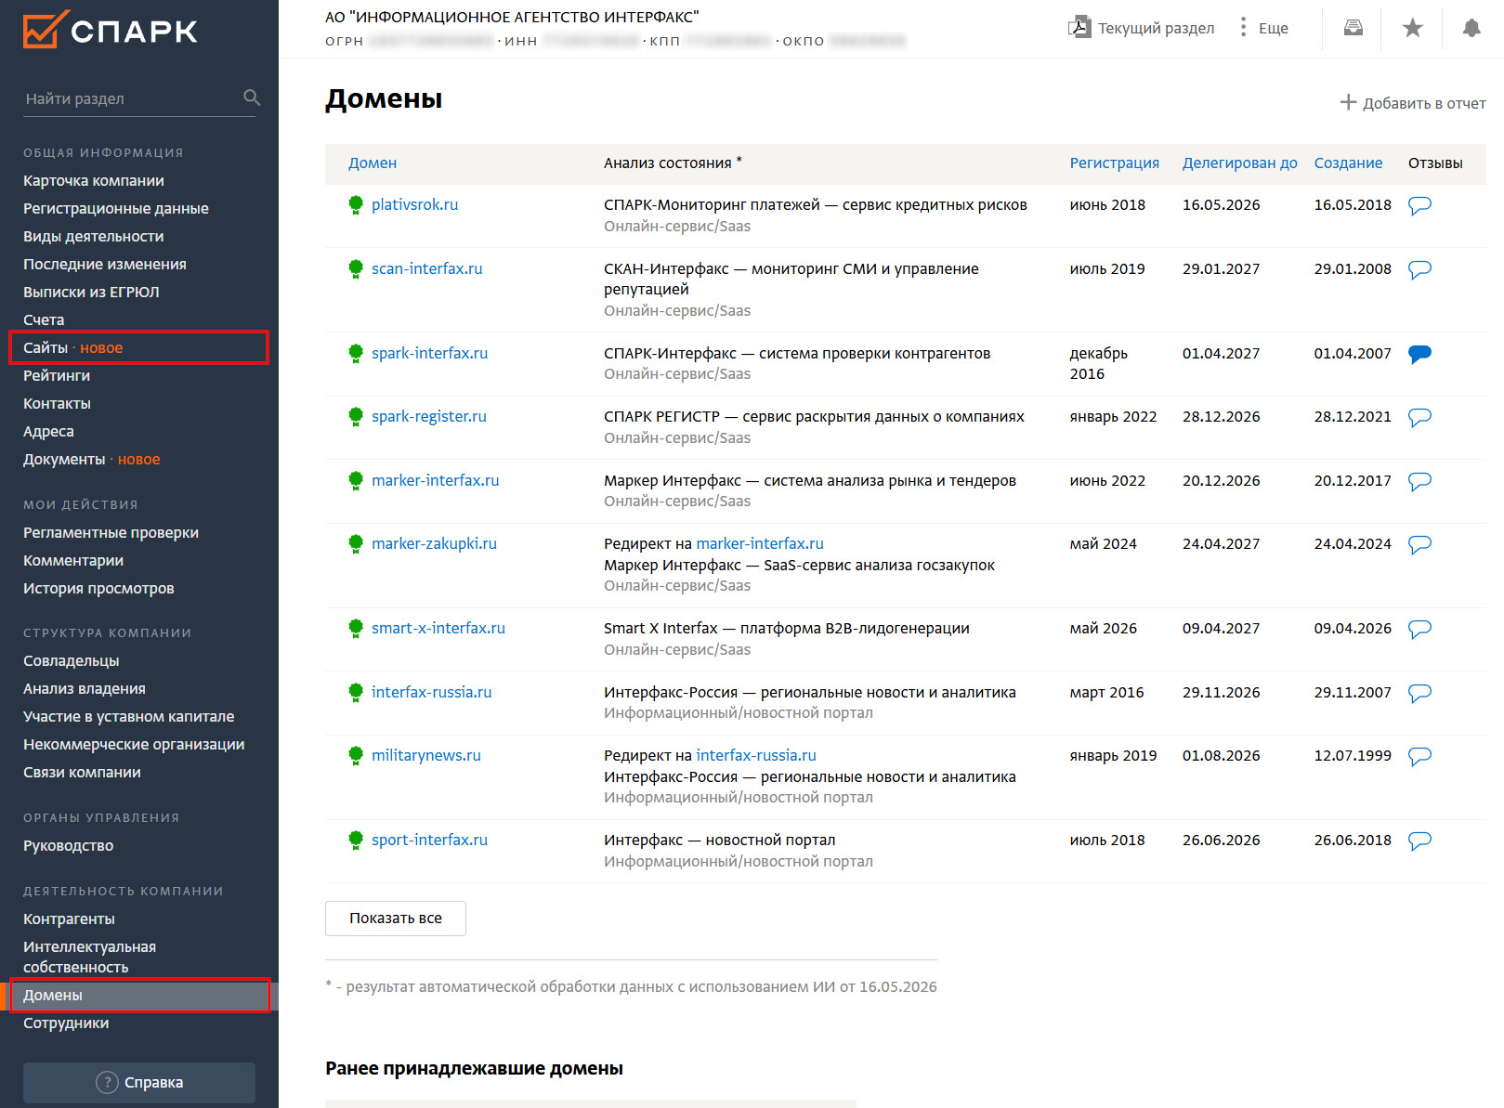Sort table by Домен column

pyautogui.click(x=373, y=163)
